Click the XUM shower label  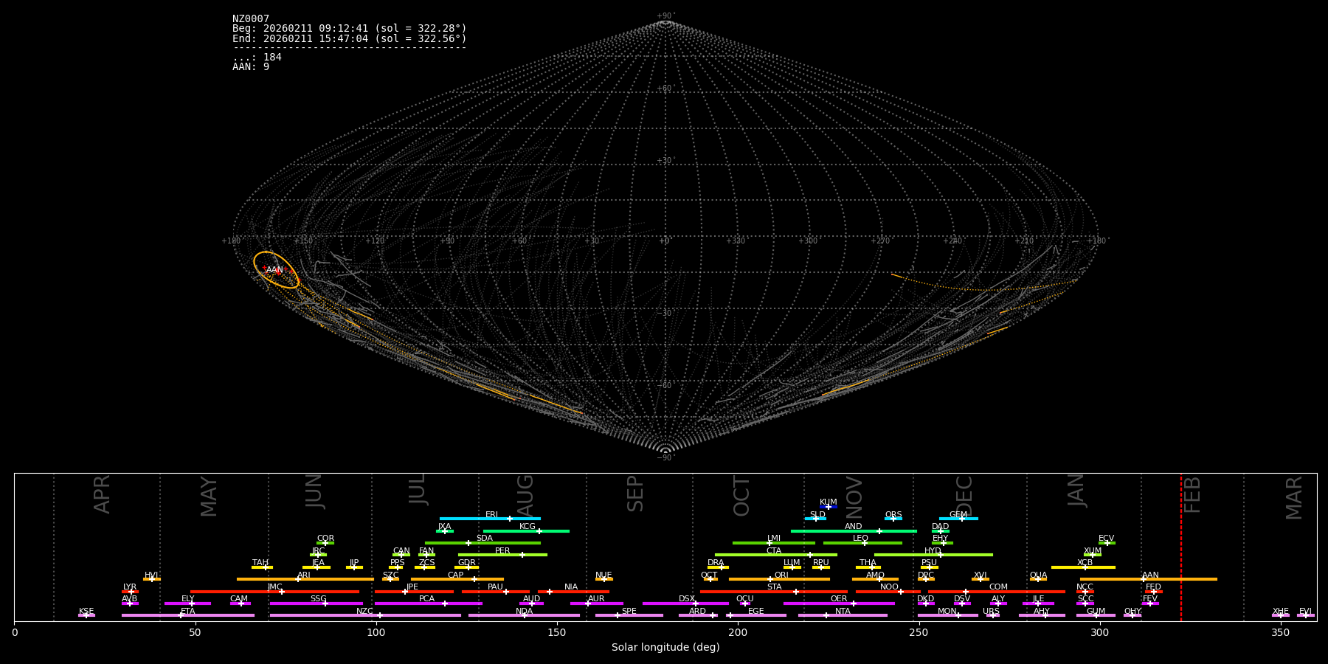[x=1093, y=551]
